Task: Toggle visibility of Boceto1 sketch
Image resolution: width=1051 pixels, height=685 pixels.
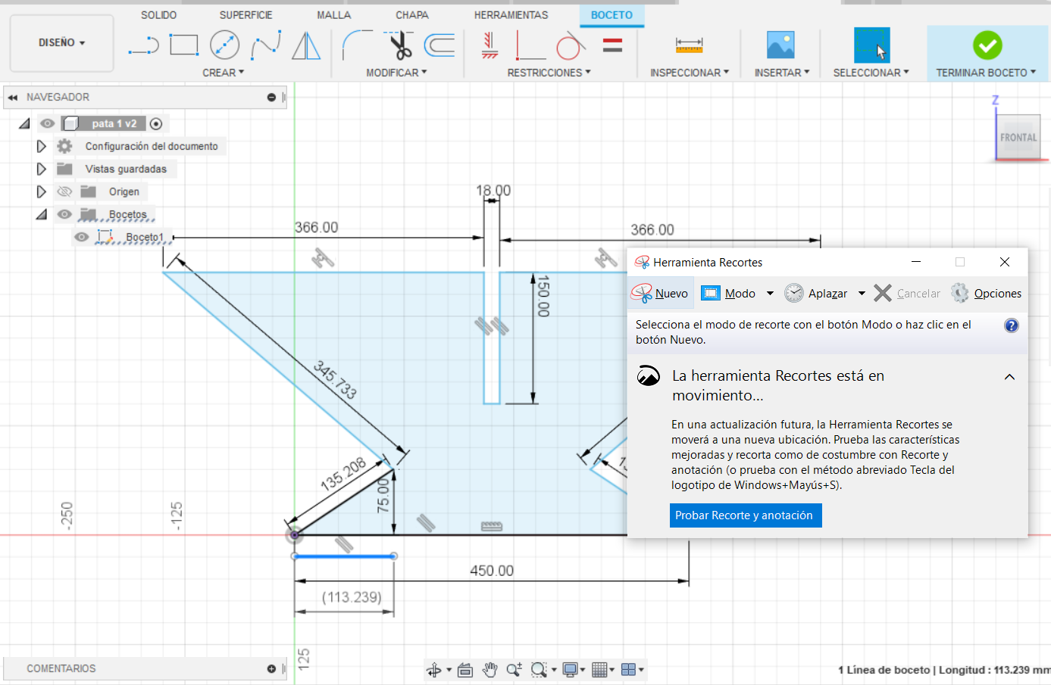Action: (82, 237)
